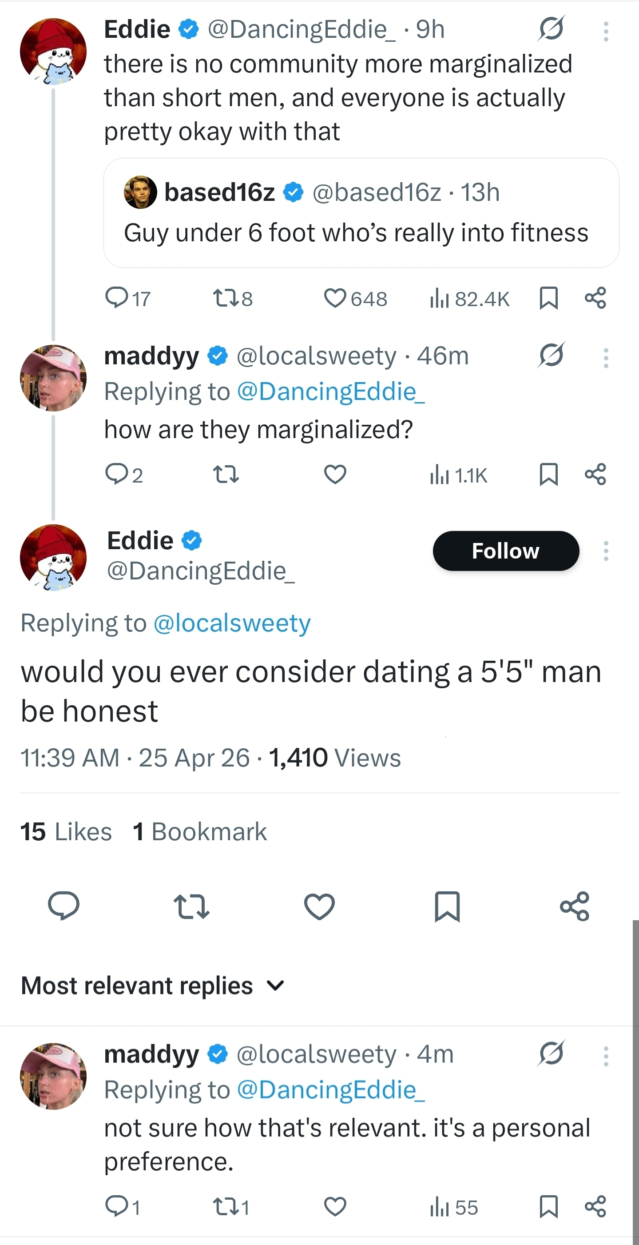Viewport: 639px width, 1245px height.
Task: Bookmark the main tweet using the large bookmark icon
Action: coord(447,906)
